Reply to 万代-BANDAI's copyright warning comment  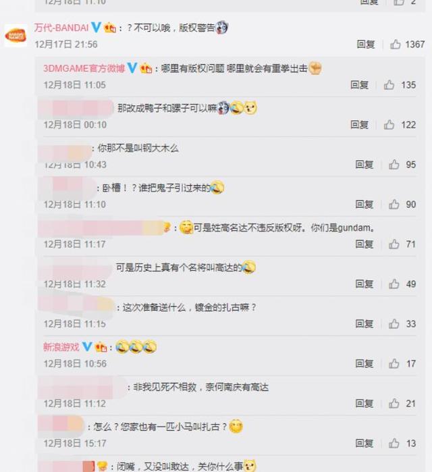click(x=366, y=45)
